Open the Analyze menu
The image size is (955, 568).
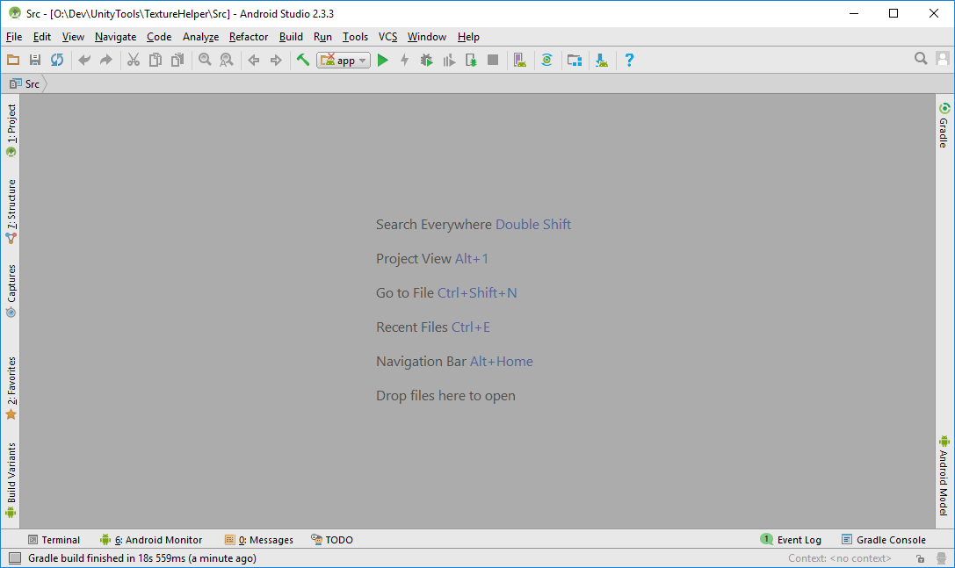(x=200, y=37)
